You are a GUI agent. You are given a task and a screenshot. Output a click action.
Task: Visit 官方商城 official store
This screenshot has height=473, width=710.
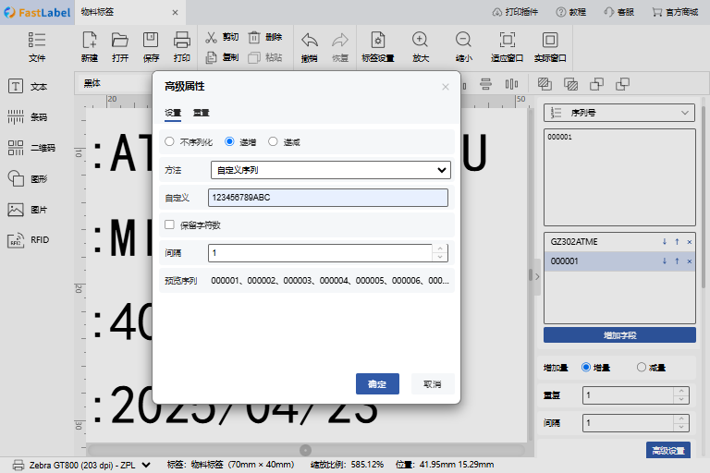tap(675, 12)
